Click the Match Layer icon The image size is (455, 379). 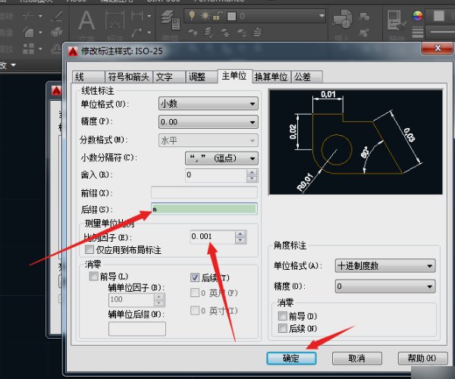click(x=208, y=32)
